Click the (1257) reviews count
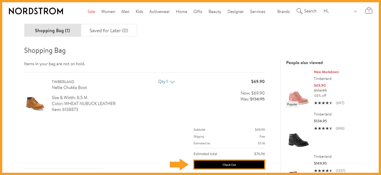Image resolution: width=381 pixels, height=175 pixels. coord(340,171)
